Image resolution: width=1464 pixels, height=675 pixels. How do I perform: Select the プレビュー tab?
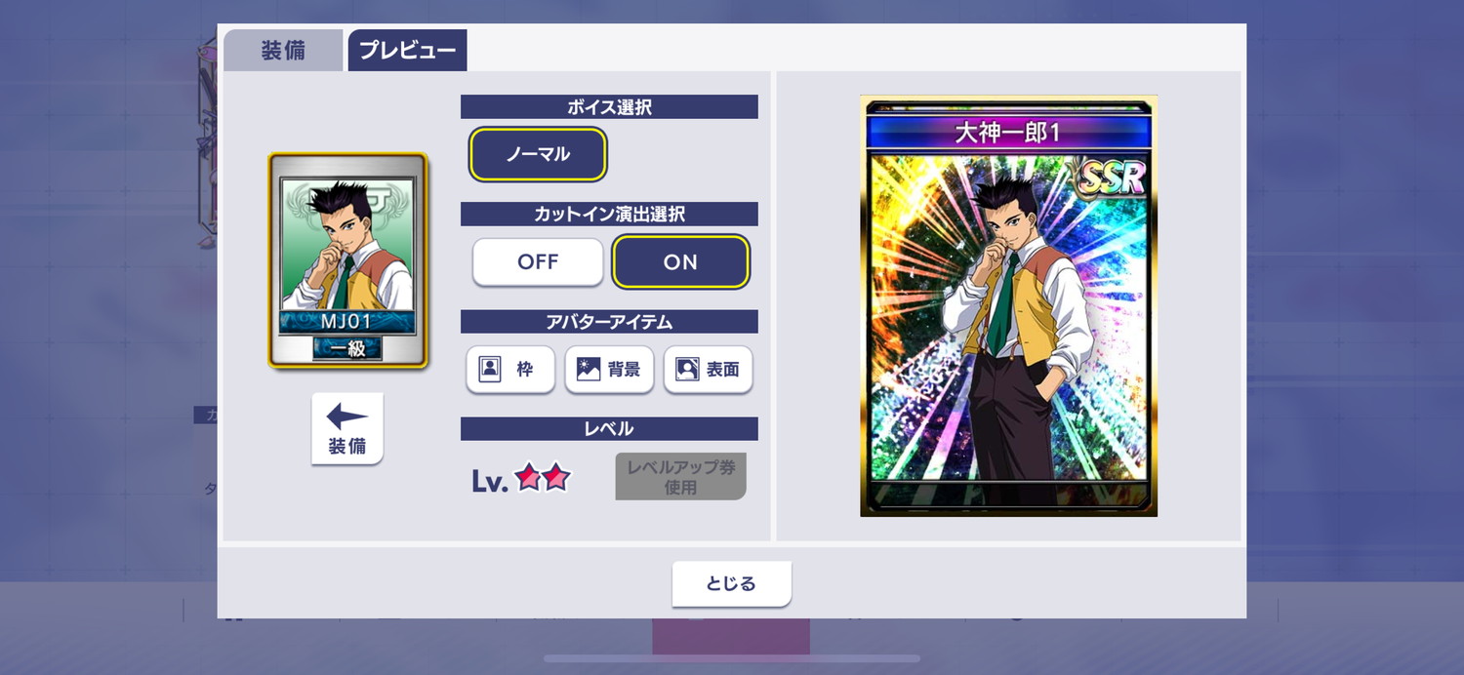407,51
